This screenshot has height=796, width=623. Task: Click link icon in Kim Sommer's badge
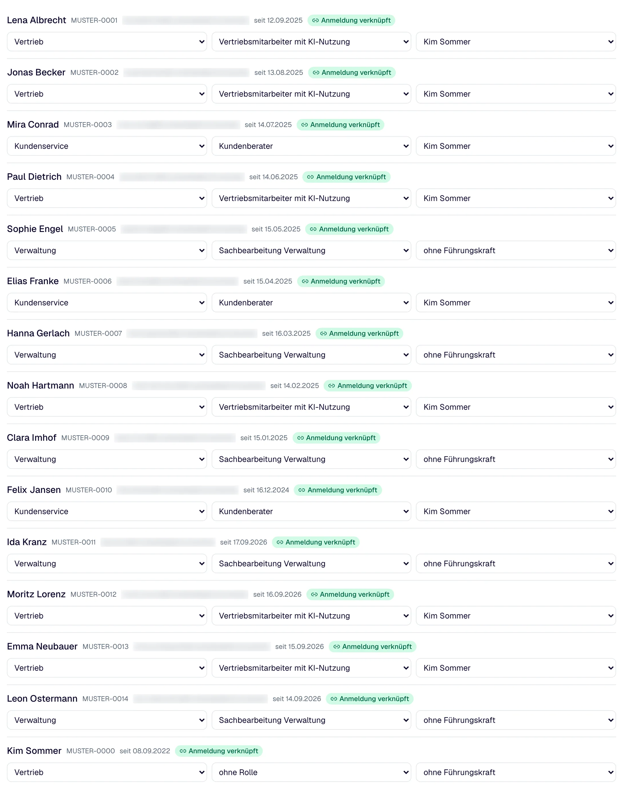click(183, 751)
